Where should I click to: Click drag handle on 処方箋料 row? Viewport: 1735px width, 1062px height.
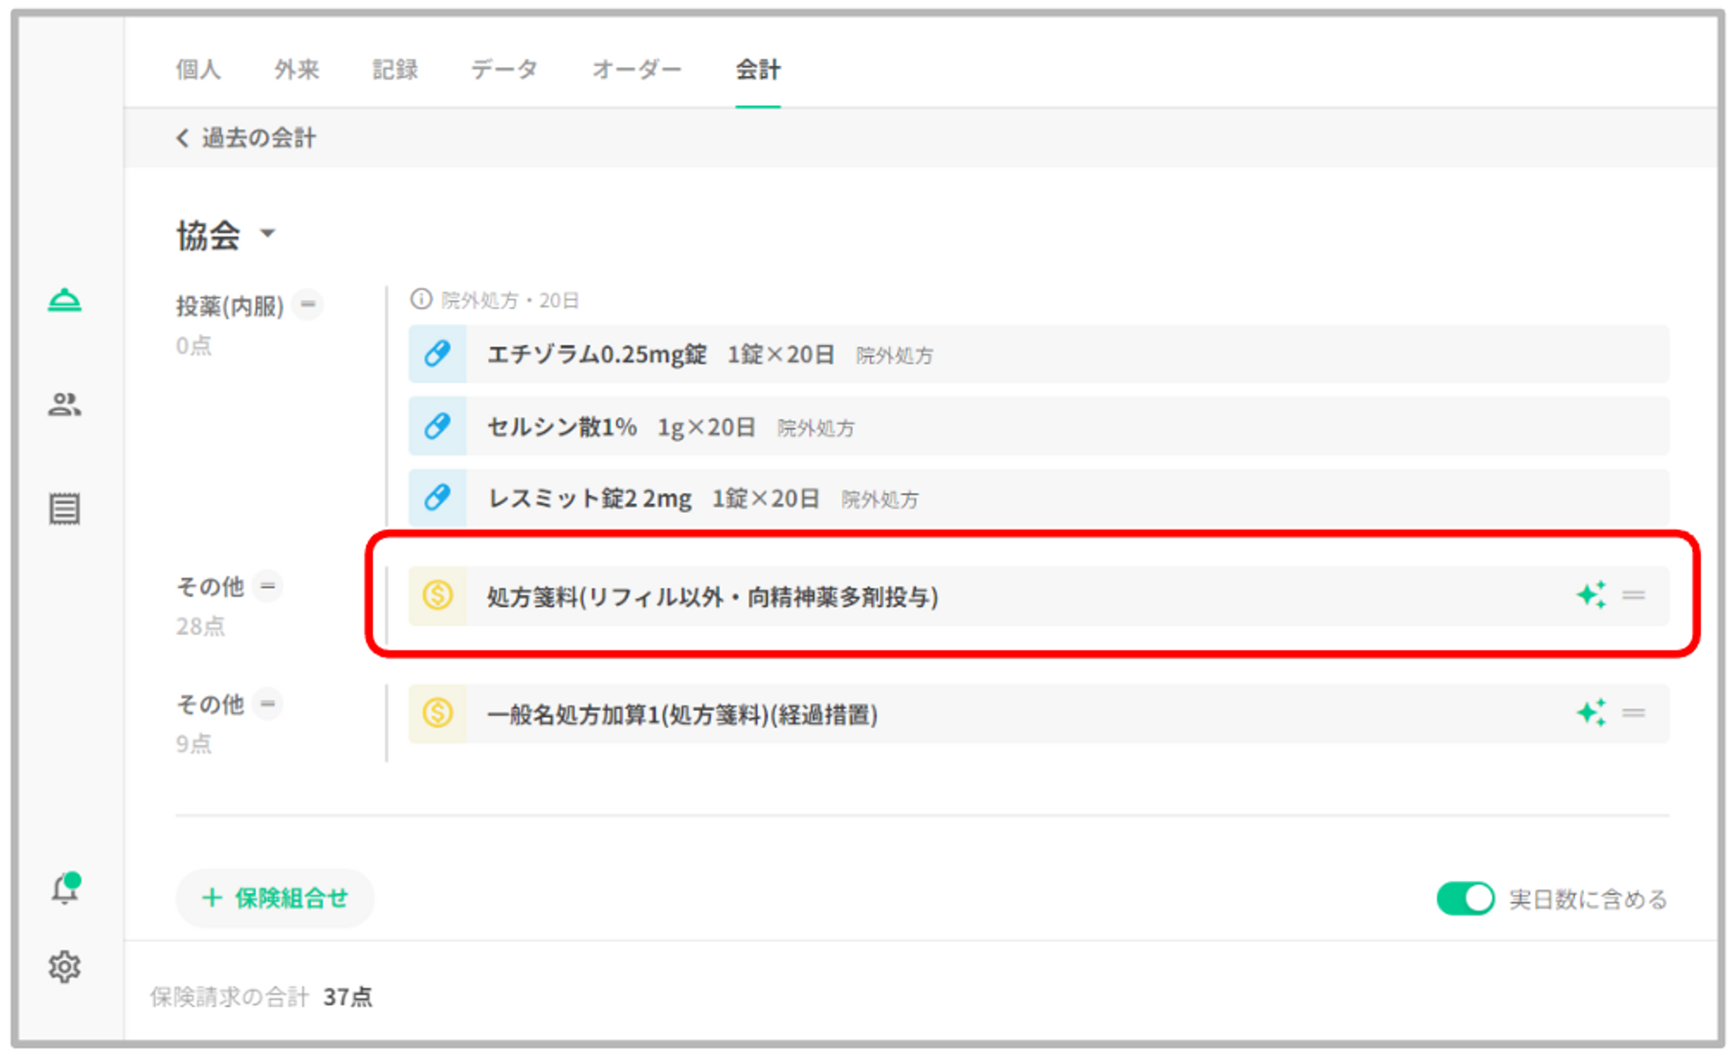[x=1634, y=596]
